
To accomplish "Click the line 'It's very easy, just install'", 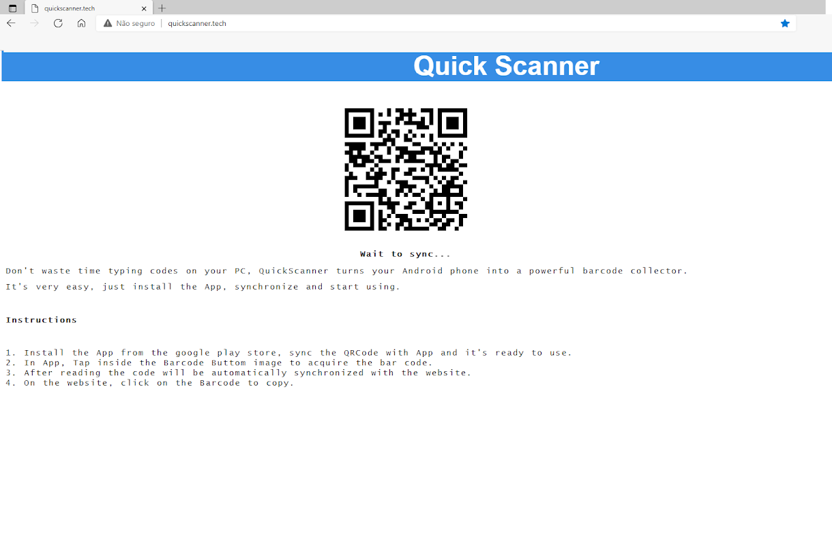I will pos(203,287).
